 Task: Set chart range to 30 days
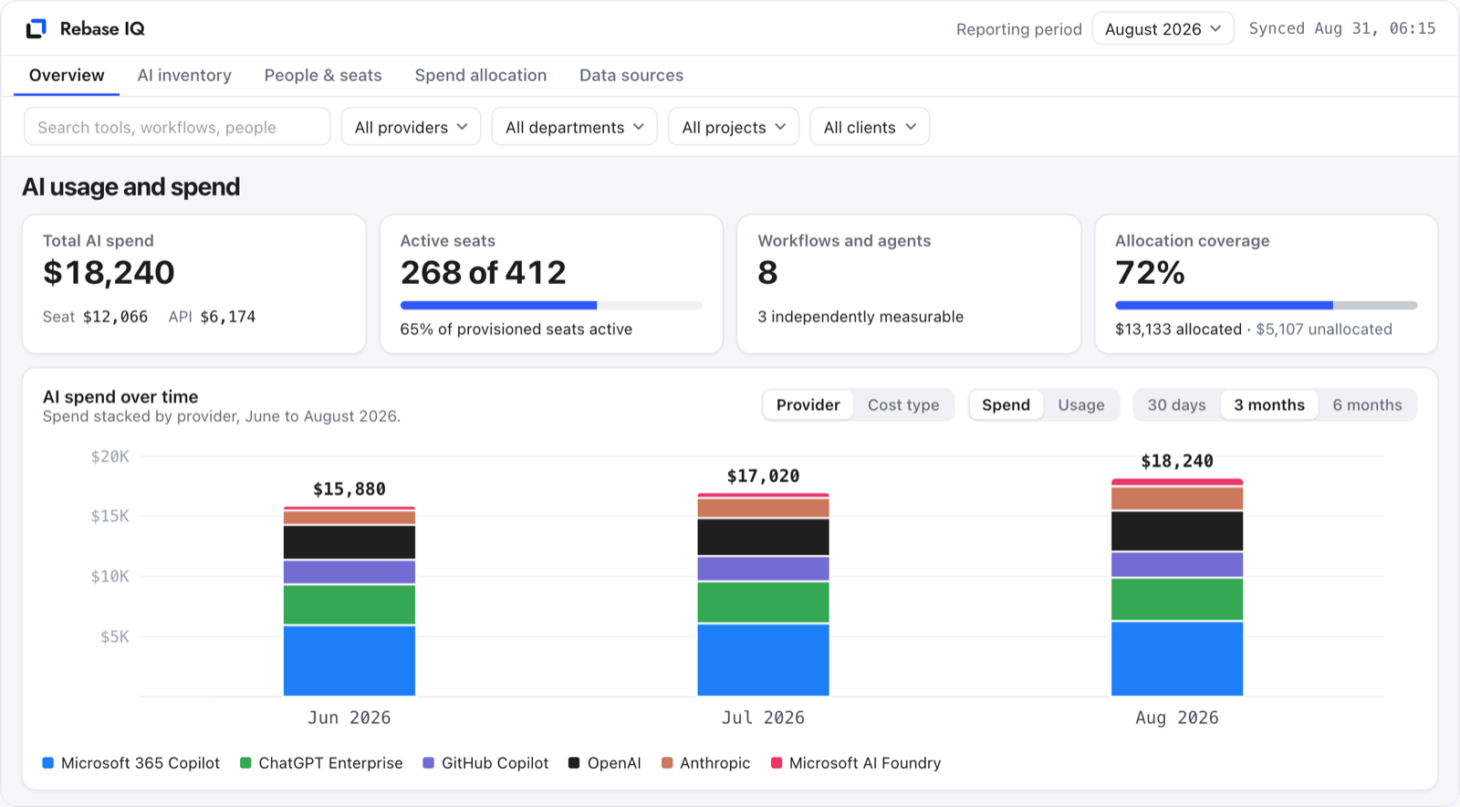(x=1176, y=405)
